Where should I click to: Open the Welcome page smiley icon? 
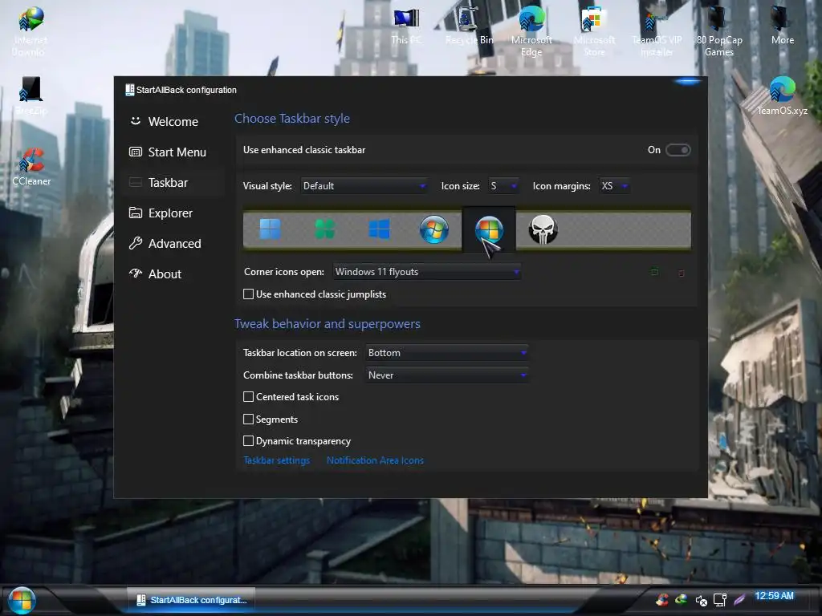pyautogui.click(x=135, y=121)
